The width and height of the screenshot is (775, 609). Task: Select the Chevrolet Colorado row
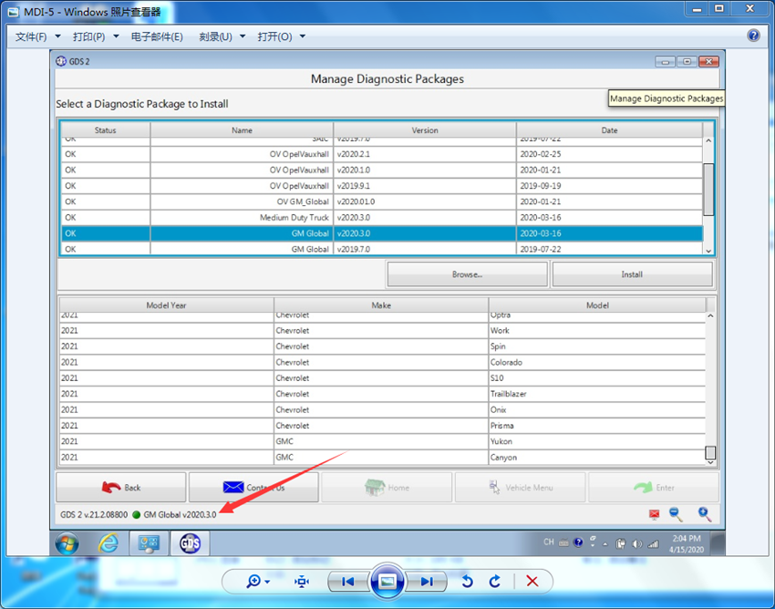(383, 362)
